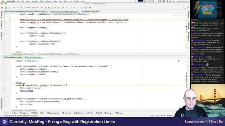Click Run with Coverage icon

point(49,8)
